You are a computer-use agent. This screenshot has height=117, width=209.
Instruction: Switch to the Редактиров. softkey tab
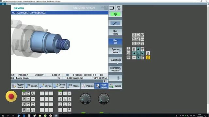pyautogui.click(x=18, y=86)
